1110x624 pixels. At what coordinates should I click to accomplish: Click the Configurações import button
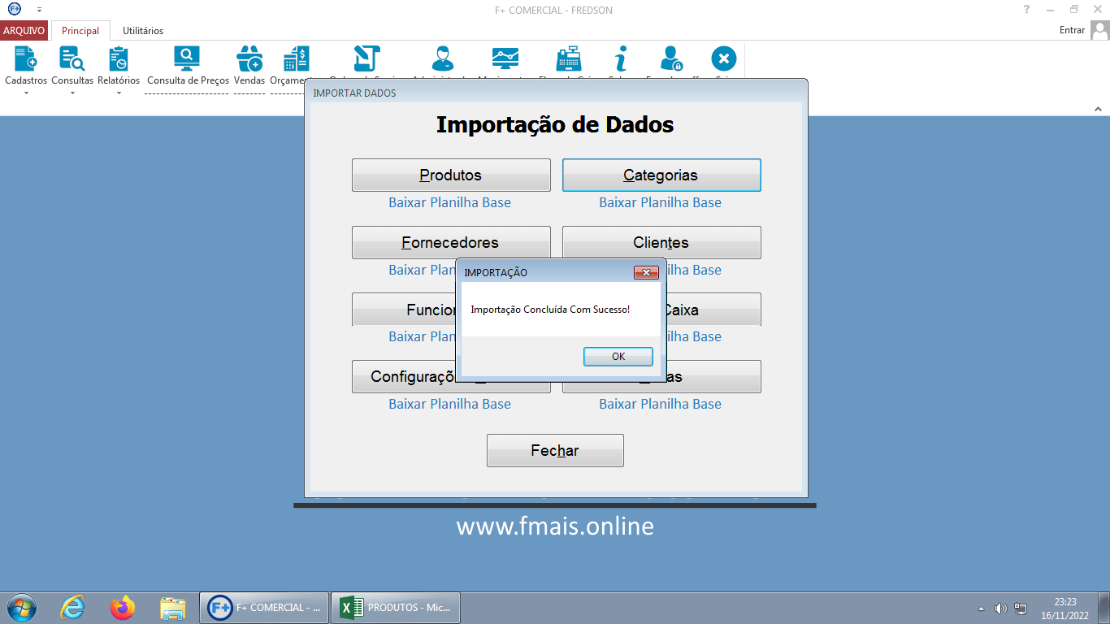tap(404, 376)
